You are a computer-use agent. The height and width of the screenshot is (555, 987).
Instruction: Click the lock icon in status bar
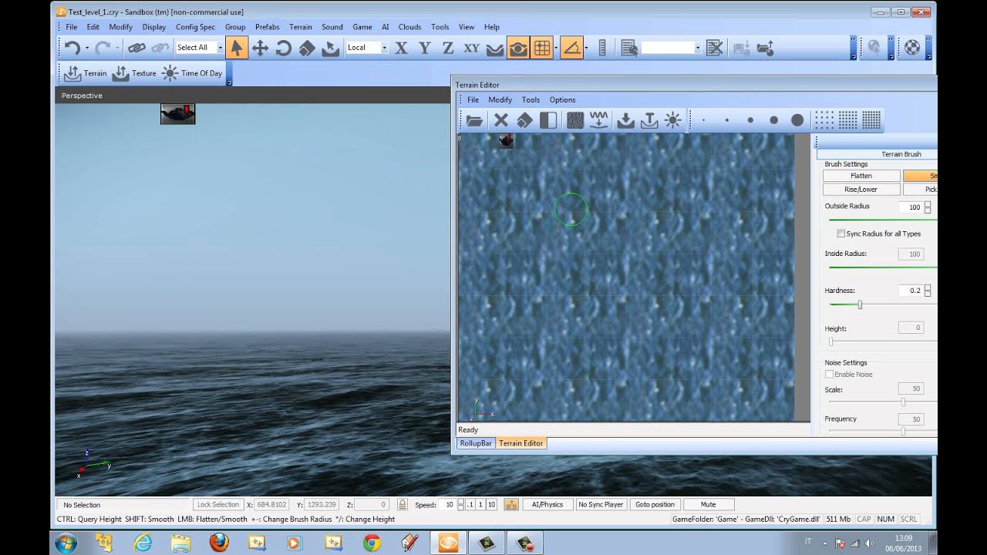(402, 504)
